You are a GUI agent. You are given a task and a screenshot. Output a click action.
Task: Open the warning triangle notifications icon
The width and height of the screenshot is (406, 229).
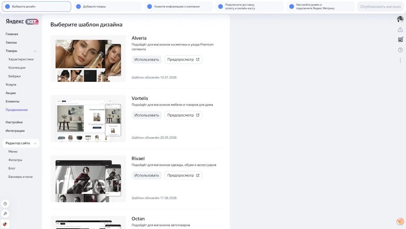click(400, 29)
